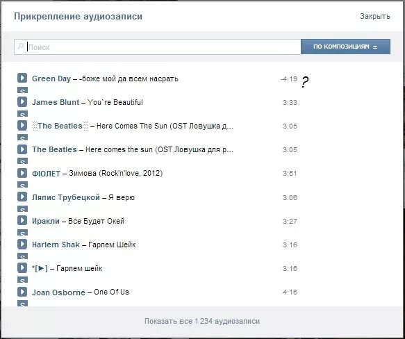Select song title Я верю
This screenshot has height=339, width=405.
pos(121,198)
